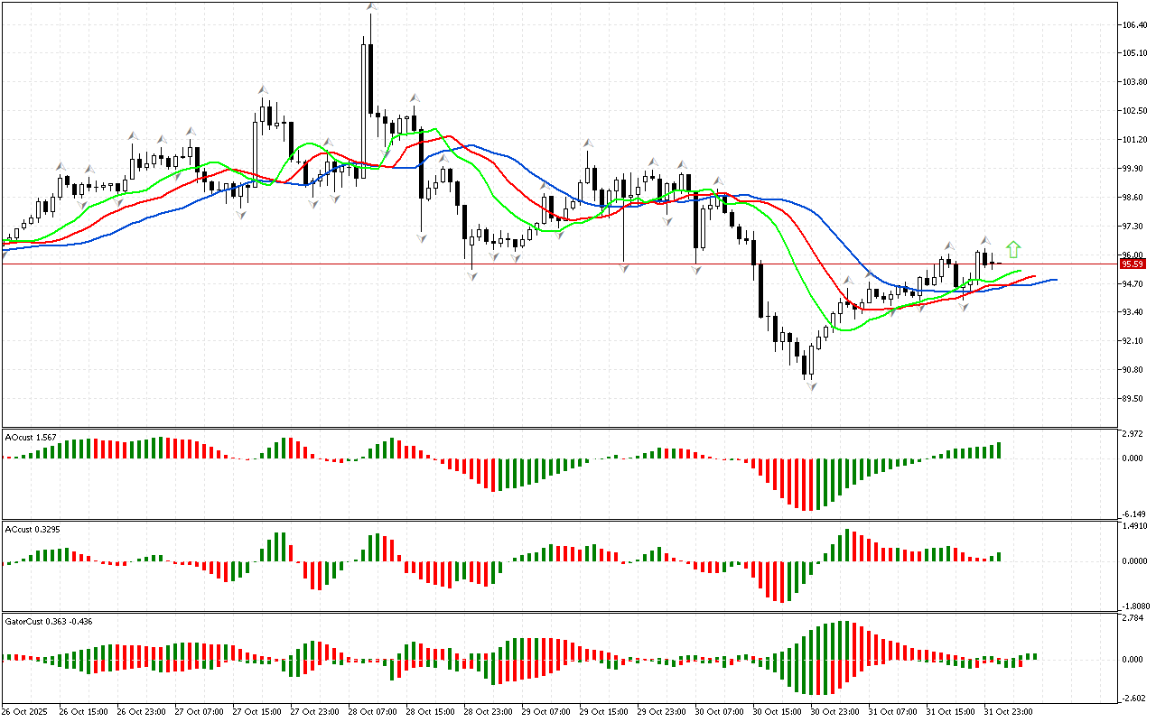
Task: Select the 89.50 price scale label
Action: 1135,398
